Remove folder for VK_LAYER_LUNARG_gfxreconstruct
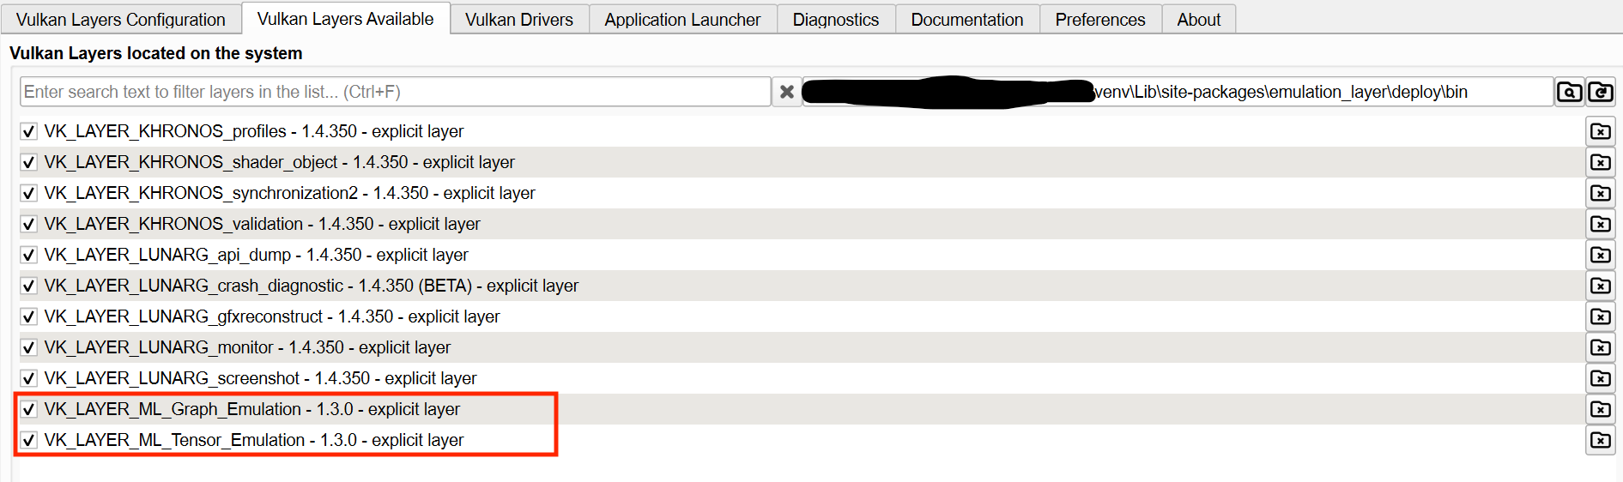Screen dimensions: 1623x482 point(1601,316)
